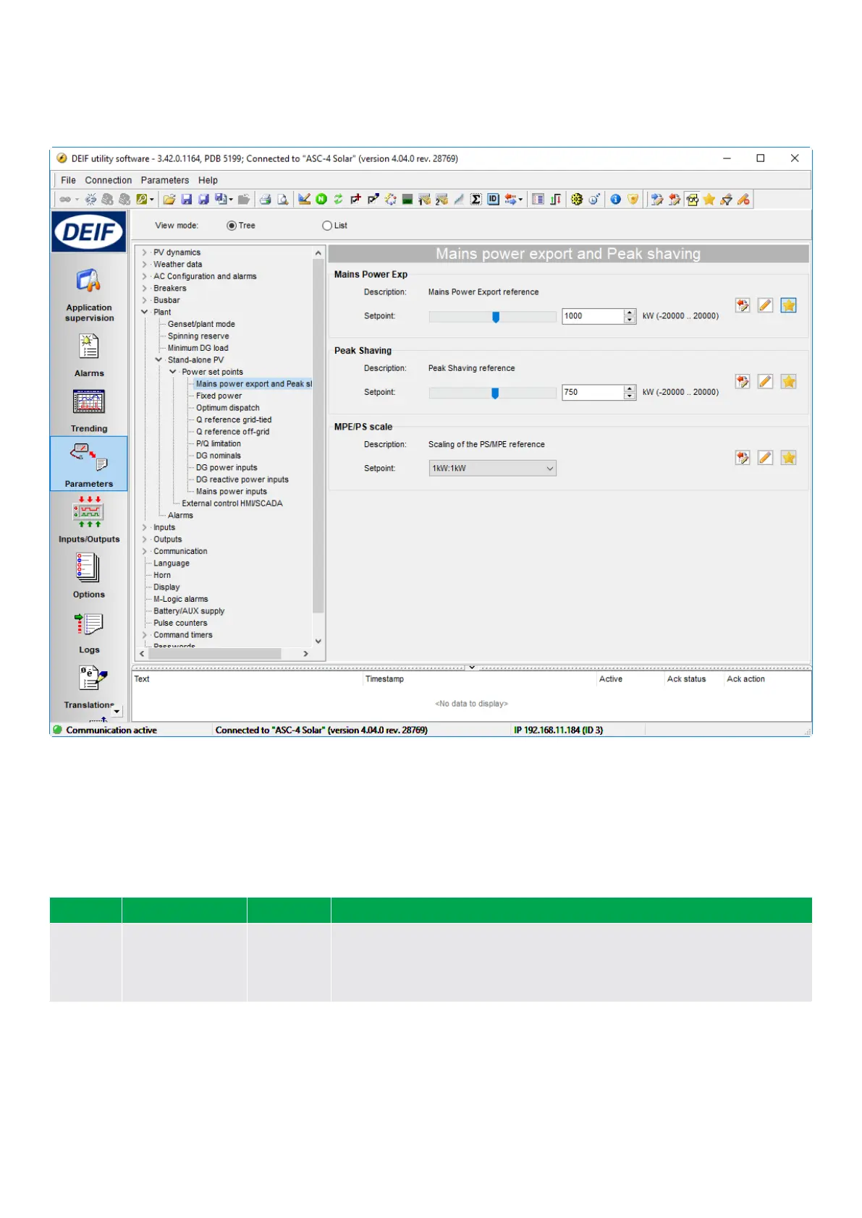Select Optimum dispatch in the tree
Screen dimensions: 862x1218
[x=227, y=408]
